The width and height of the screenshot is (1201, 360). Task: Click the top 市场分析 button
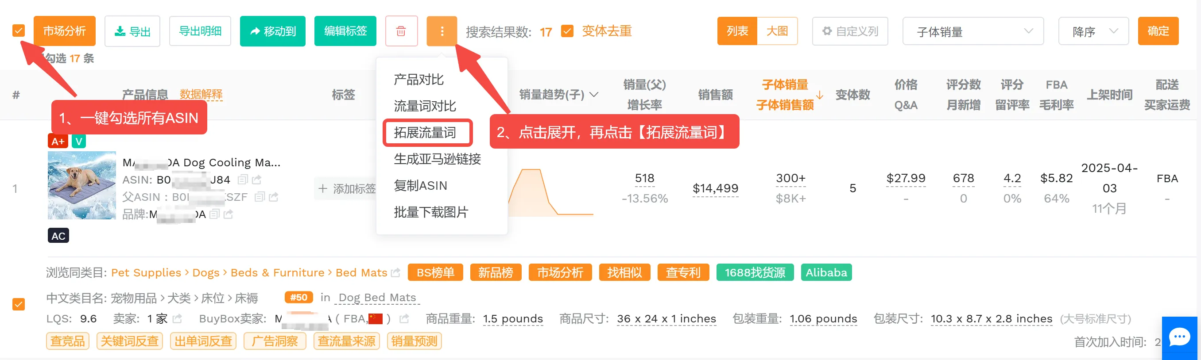[x=64, y=31]
